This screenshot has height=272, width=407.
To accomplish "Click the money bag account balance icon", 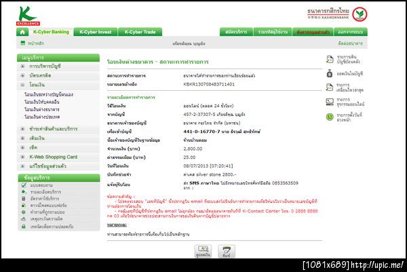I will [x=330, y=74].
